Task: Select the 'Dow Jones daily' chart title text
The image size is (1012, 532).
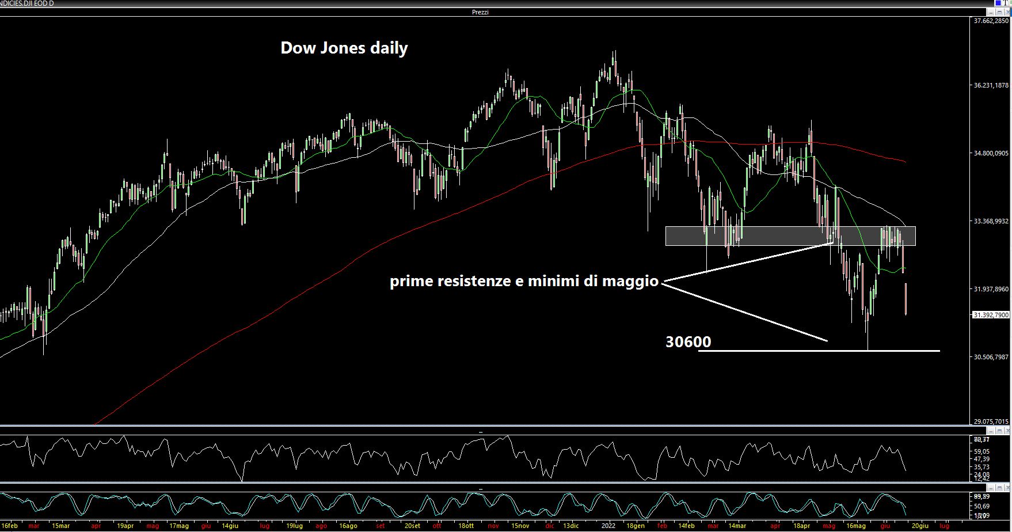Action: pyautogui.click(x=344, y=48)
